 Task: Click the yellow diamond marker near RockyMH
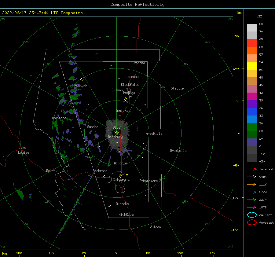[x=82, y=80]
